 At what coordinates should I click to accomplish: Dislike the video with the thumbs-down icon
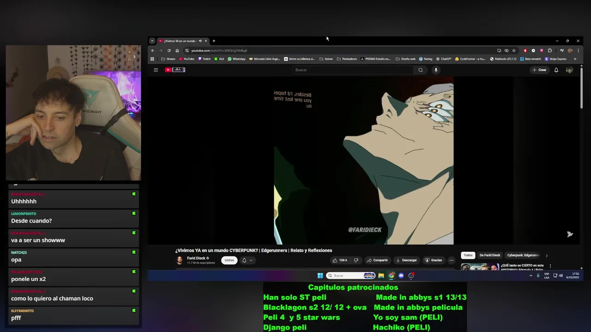pos(356,260)
